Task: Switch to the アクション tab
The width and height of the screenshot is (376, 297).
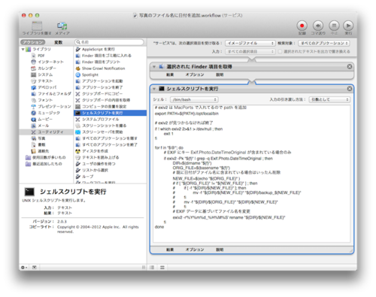Action: pyautogui.click(x=33, y=42)
